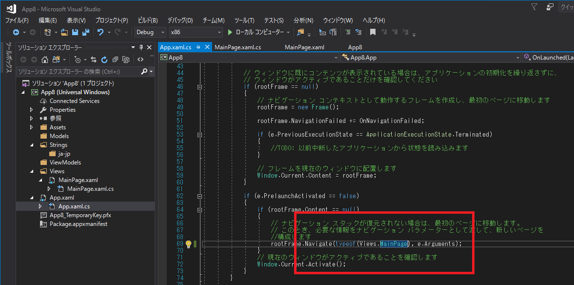Image resolution: width=574 pixels, height=285 pixels.
Task: Select the ja-jp folder
Action: point(64,154)
